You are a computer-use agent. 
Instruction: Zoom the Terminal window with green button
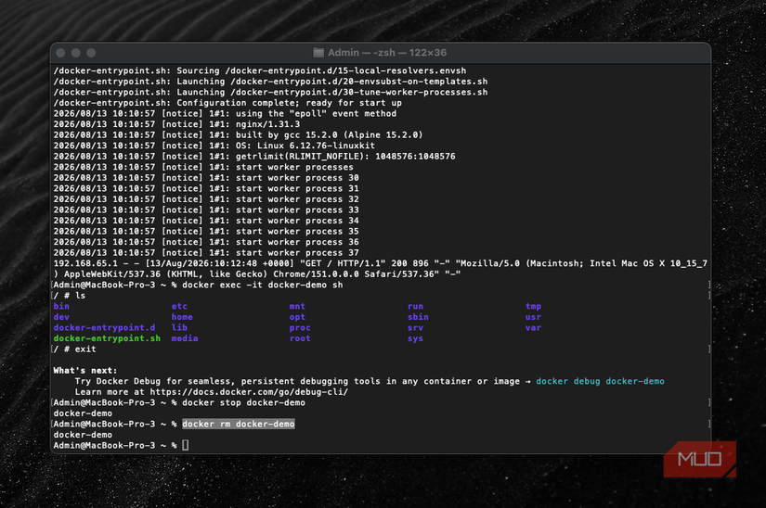91,53
